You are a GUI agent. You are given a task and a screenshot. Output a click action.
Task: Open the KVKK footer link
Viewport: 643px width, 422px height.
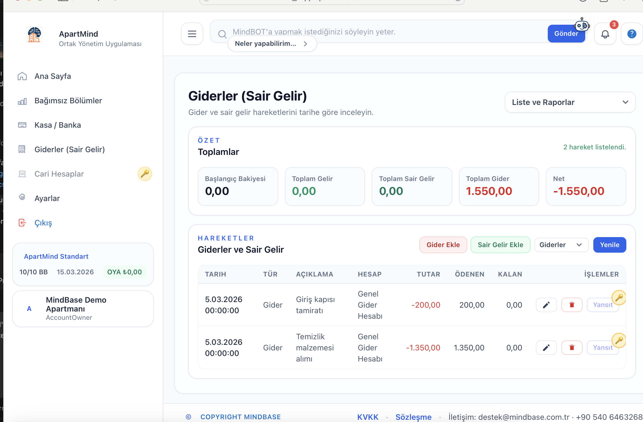(368, 417)
